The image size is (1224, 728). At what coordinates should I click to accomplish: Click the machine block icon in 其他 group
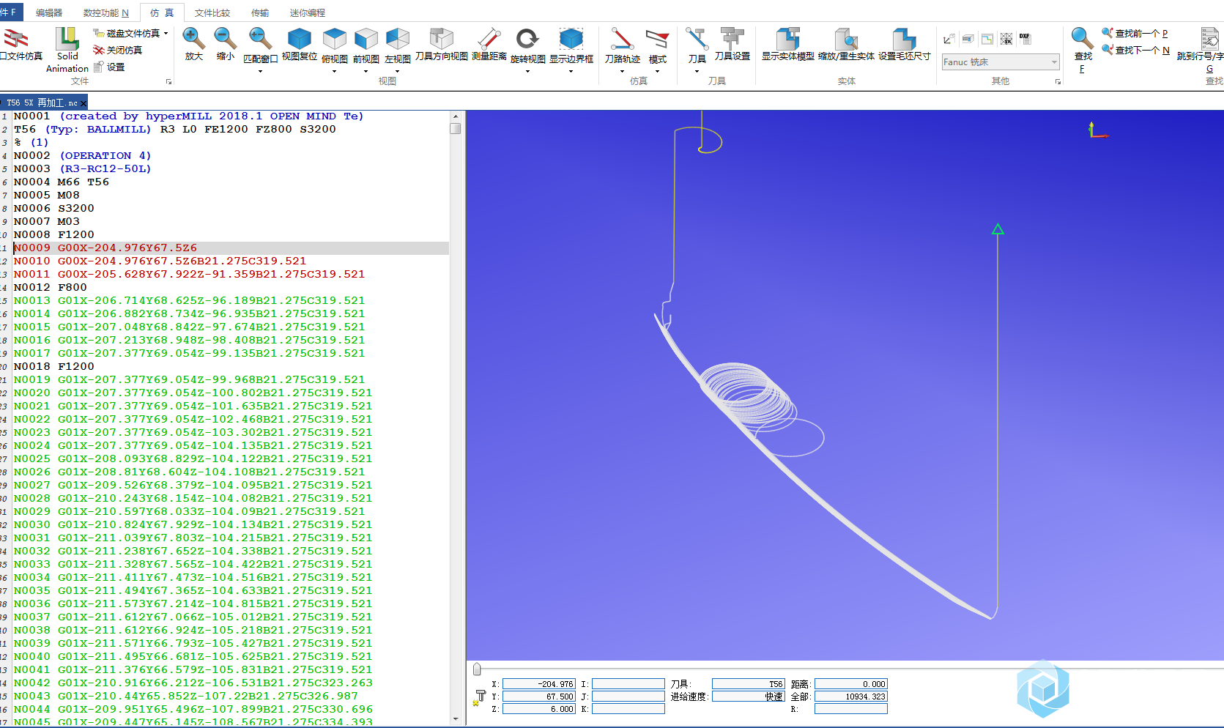[x=968, y=39]
